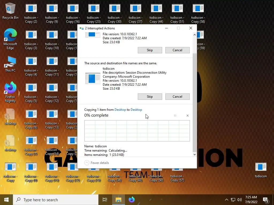Select tsdiscon - Copy (29) desktop icon
This screenshot has width=274, height=205.
(94, 175)
